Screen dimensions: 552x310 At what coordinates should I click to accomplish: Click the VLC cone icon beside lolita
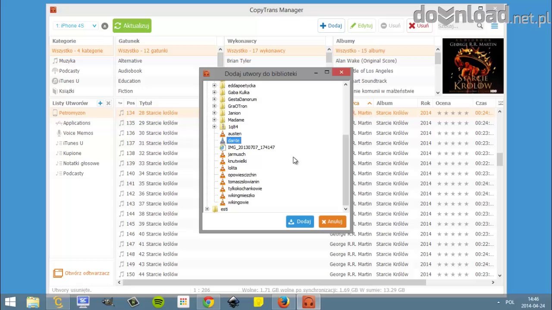click(x=223, y=168)
